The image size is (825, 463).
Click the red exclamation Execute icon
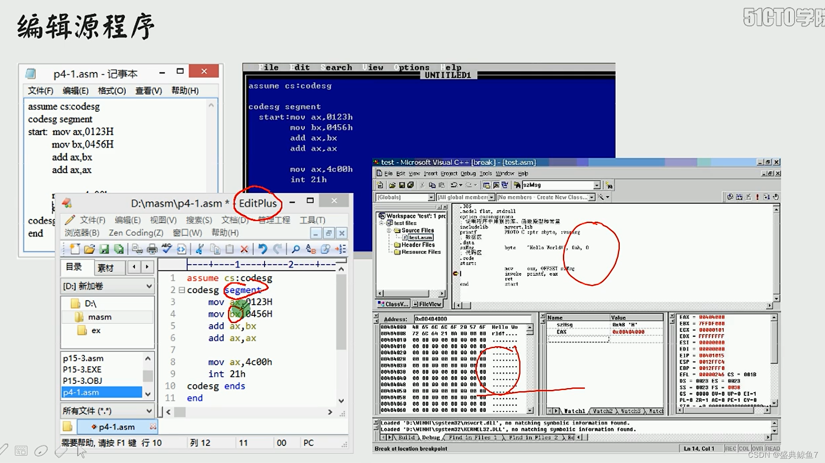pos(757,197)
